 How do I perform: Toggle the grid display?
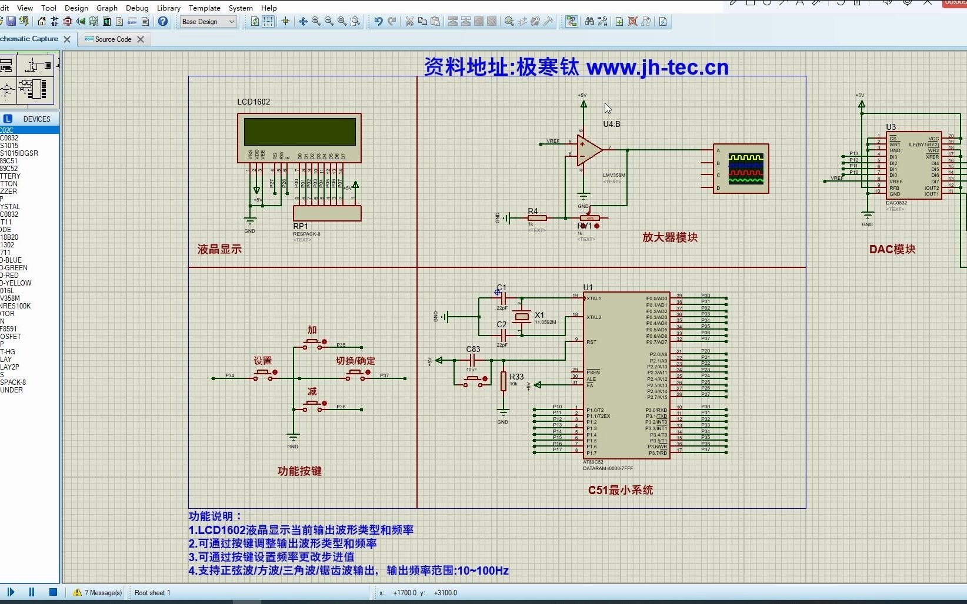coord(267,21)
